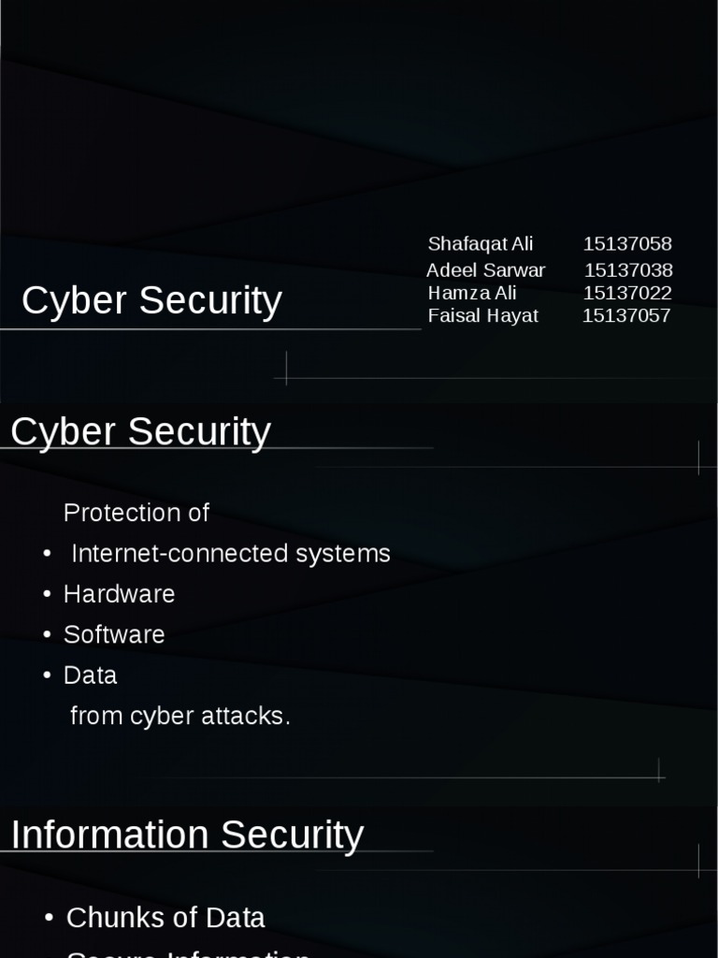Image resolution: width=718 pixels, height=958 pixels.
Task: Click the Chunks of Data bullet
Action: pyautogui.click(x=165, y=918)
